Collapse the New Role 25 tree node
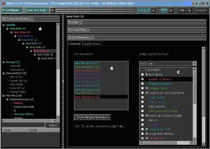210x149 pixels. click(x=31, y=51)
